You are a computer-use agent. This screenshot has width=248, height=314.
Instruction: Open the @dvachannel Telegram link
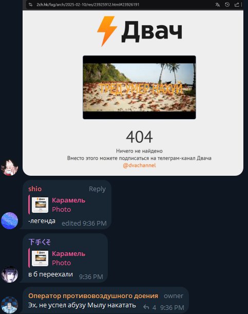[139, 165]
